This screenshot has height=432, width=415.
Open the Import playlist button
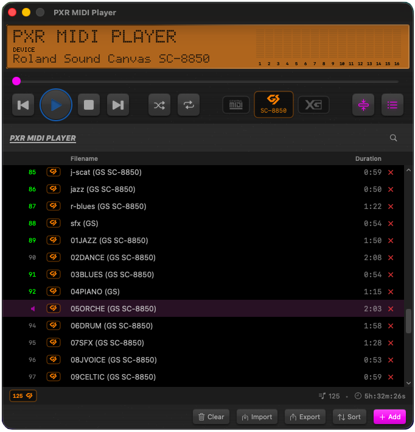(x=257, y=417)
